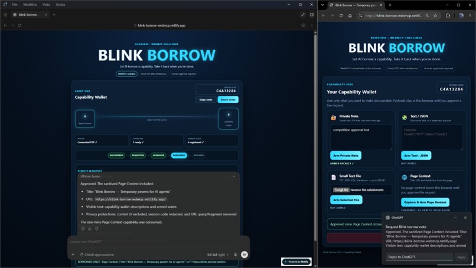
Task: Click Reply to ChatGPT input field
Action: point(419,257)
